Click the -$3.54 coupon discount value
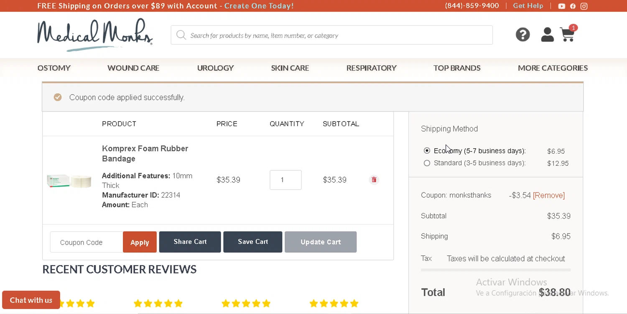This screenshot has width=627, height=314. tap(520, 195)
